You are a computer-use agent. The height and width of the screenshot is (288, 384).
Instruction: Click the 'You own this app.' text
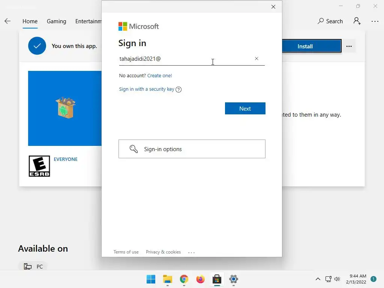(75, 46)
